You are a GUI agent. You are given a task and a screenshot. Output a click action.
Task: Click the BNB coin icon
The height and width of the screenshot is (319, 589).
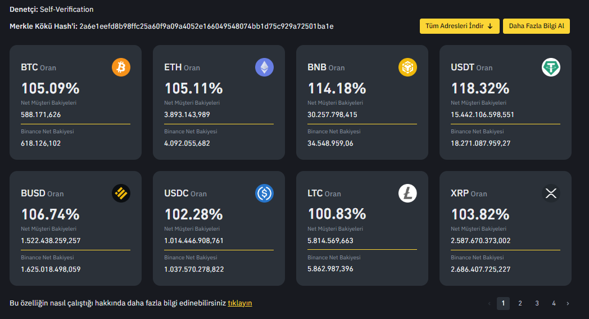(x=407, y=68)
